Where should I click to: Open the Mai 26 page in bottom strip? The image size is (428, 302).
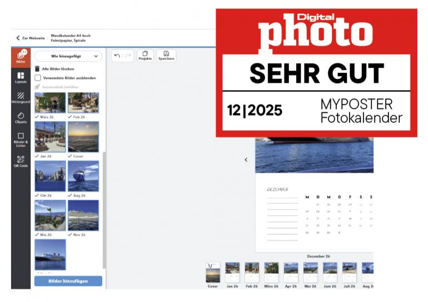tap(310, 273)
